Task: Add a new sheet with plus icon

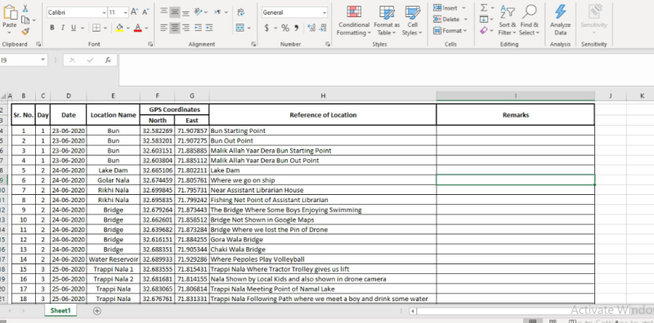Action: (96, 311)
